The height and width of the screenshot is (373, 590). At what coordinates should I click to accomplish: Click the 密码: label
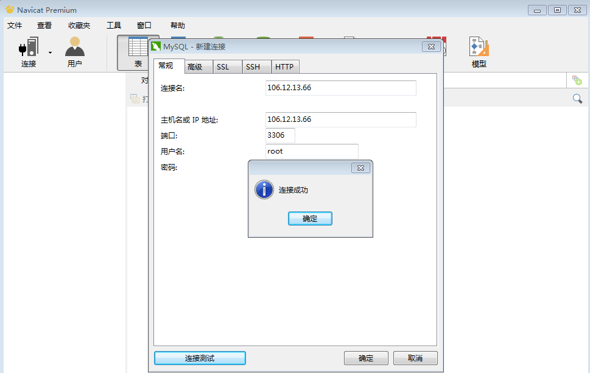pos(169,167)
